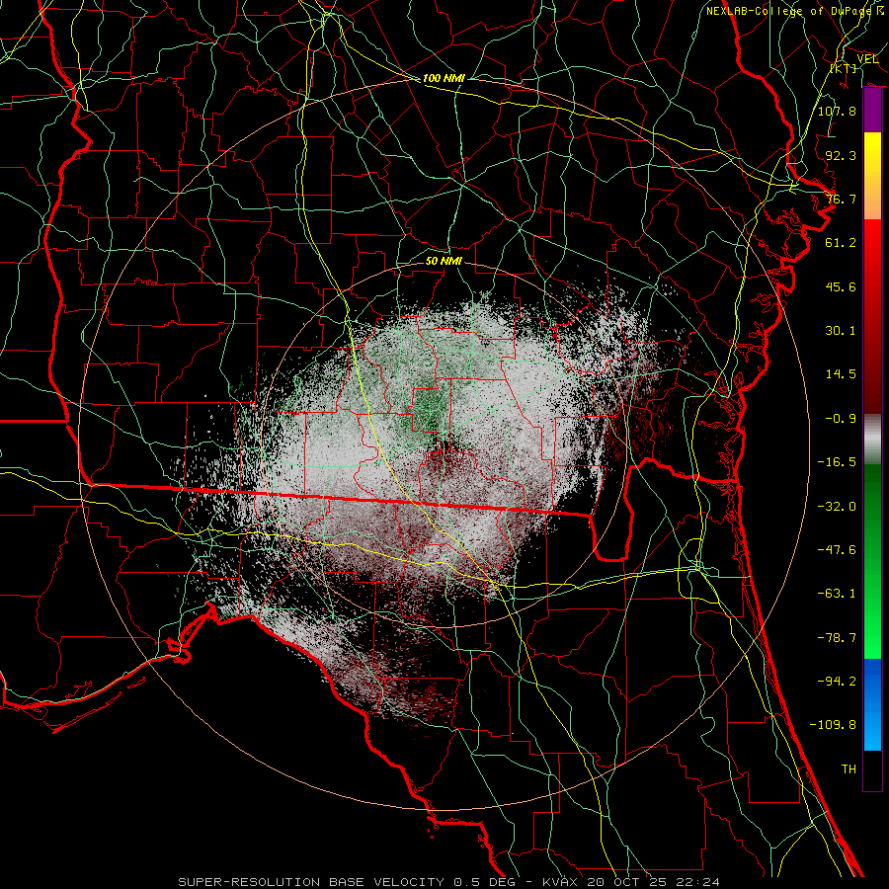This screenshot has height=889, width=889.
Task: Click the -63.1 velocity legend value
Action: tap(837, 594)
